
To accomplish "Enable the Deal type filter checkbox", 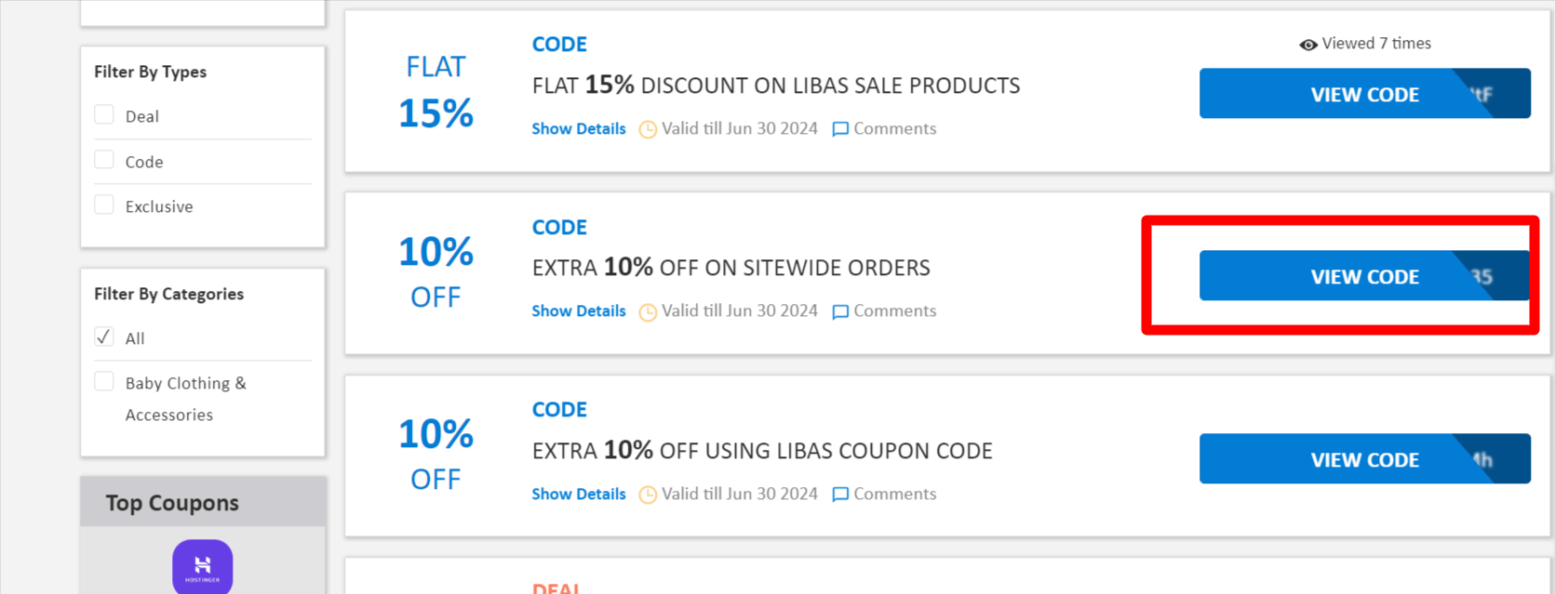I will point(104,115).
